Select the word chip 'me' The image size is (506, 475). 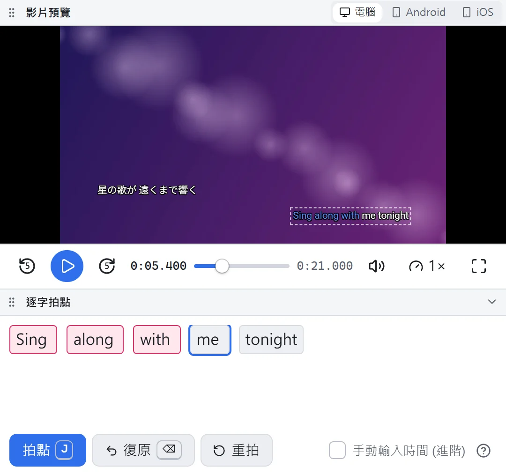pos(210,340)
